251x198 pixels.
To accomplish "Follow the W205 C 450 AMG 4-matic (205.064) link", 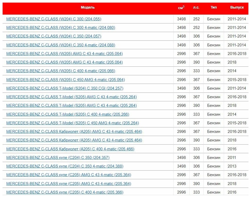I will click(x=66, y=80).
